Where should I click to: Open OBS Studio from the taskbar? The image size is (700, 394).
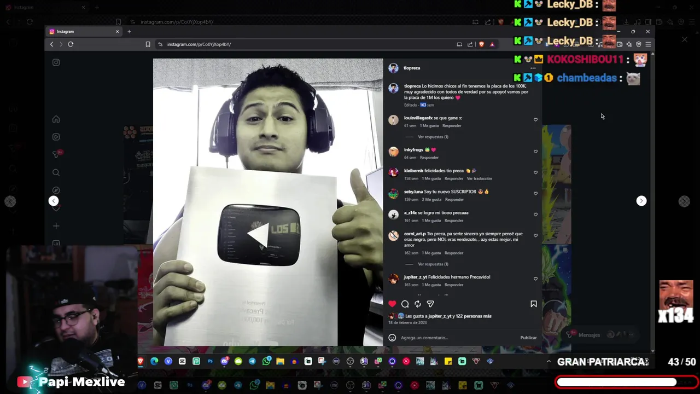350,361
